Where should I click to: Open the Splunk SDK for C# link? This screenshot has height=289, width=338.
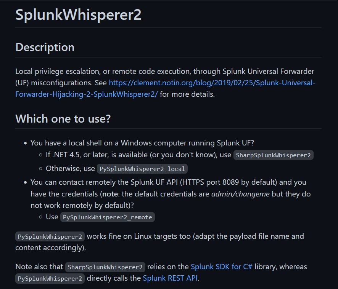(x=221, y=267)
